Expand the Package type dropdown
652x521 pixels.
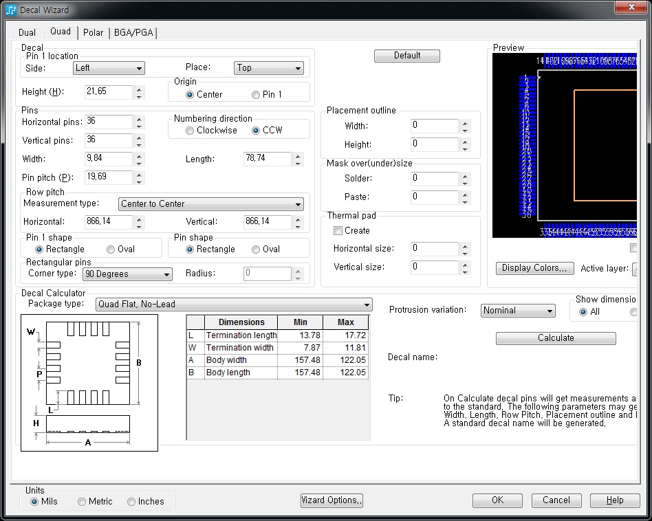coord(234,304)
